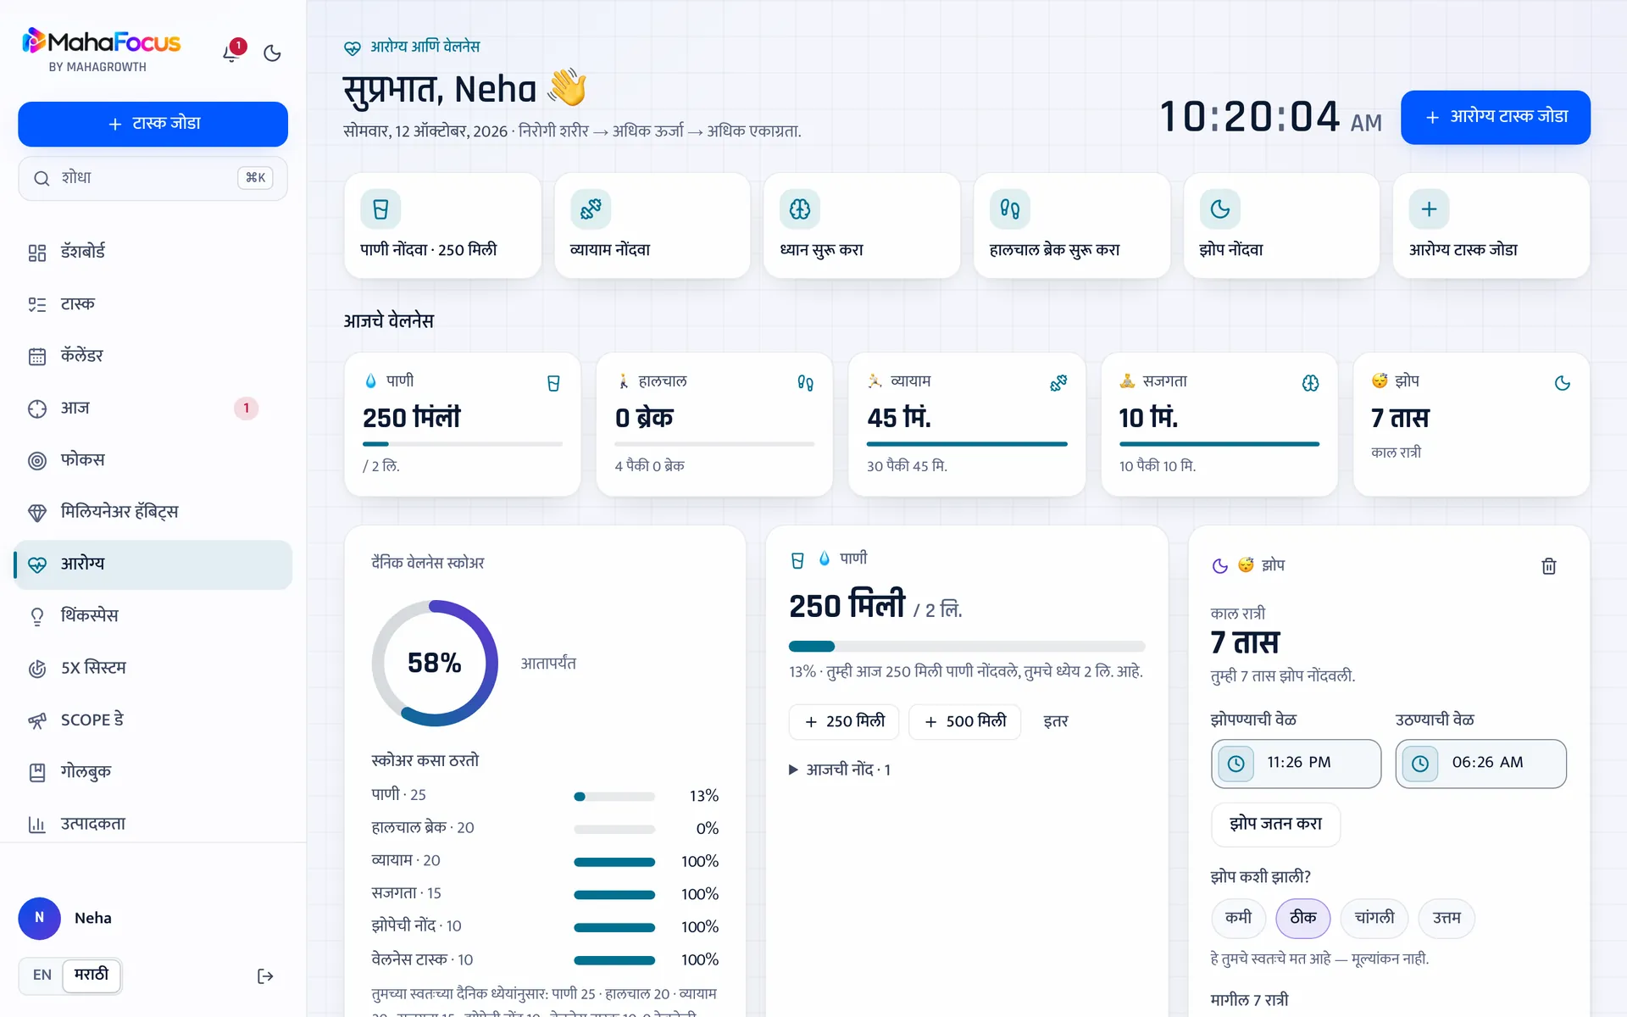Open फोकस sidebar item

pos(153,460)
